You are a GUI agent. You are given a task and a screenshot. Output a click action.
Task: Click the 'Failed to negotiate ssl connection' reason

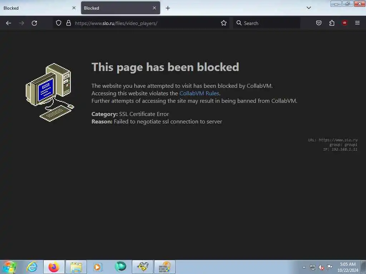[168, 122]
